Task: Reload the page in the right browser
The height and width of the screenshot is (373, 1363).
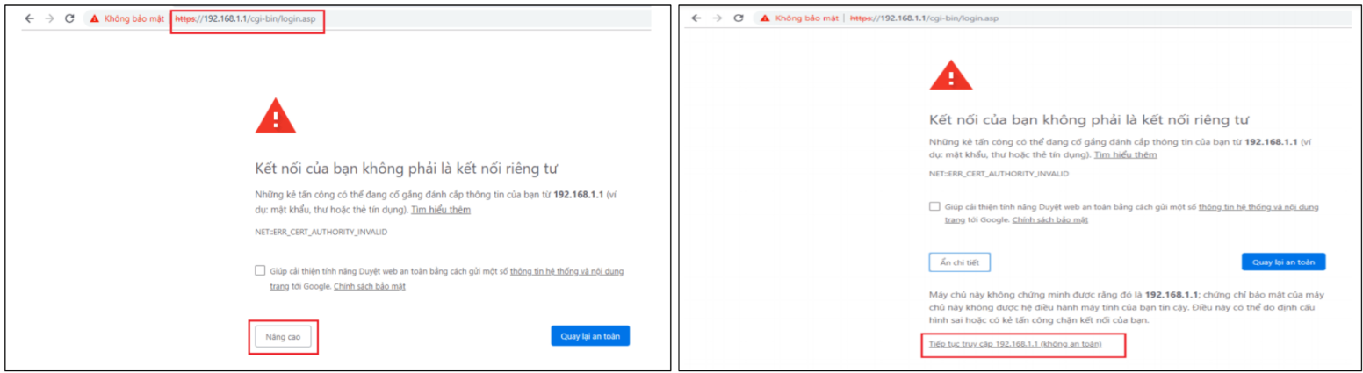Action: pyautogui.click(x=739, y=18)
